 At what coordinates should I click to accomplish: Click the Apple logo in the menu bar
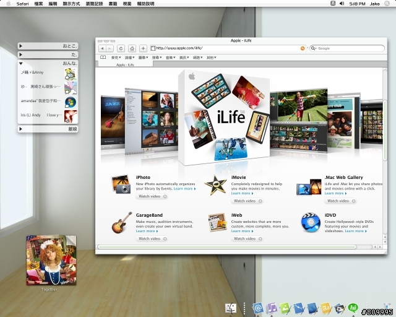8,4
